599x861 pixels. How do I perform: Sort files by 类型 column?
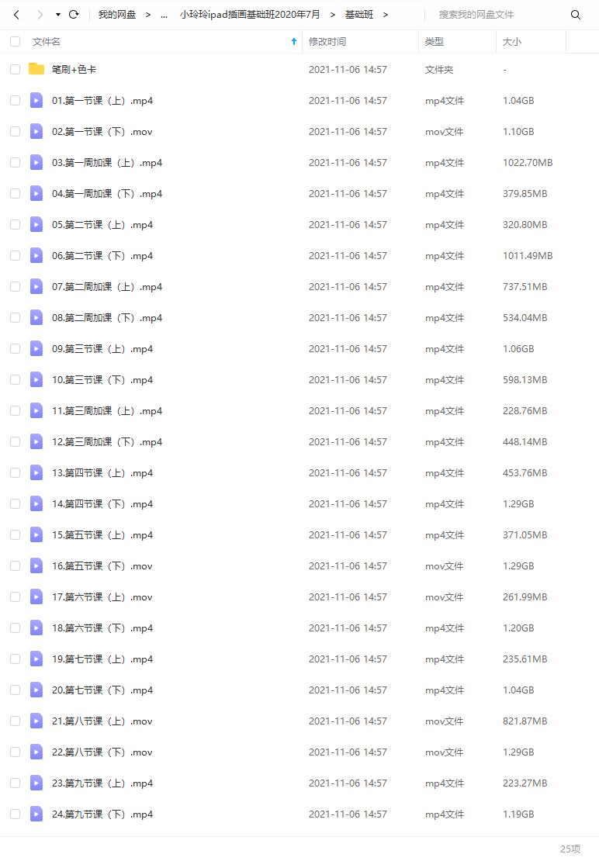pyautogui.click(x=435, y=42)
